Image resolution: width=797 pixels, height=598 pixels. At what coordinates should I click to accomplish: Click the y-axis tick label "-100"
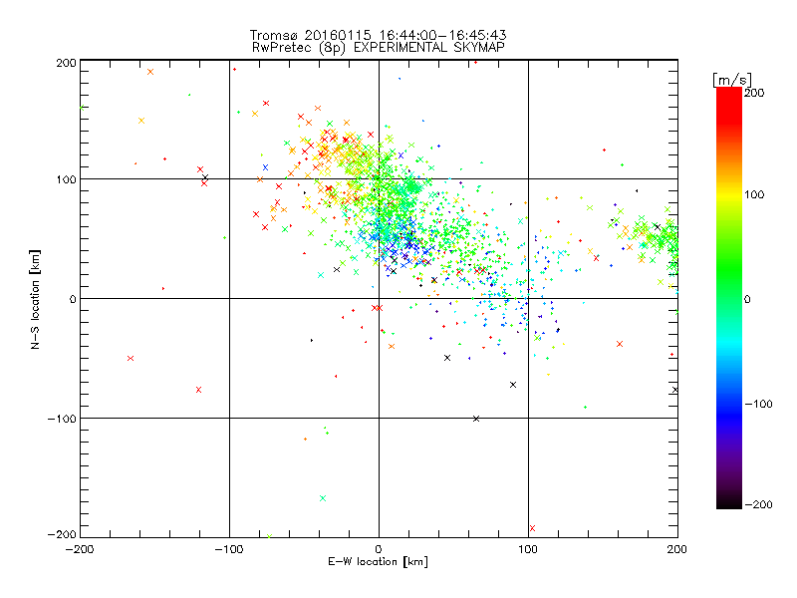[x=62, y=419]
